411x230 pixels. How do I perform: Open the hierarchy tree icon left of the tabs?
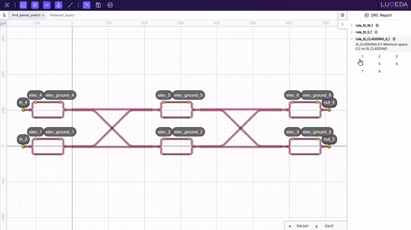[x=4, y=15]
